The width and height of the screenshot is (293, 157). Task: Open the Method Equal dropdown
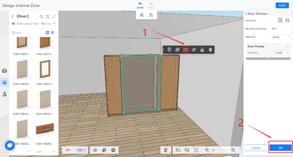tap(281, 37)
